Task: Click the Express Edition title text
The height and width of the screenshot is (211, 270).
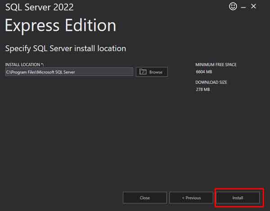Action: point(60,26)
